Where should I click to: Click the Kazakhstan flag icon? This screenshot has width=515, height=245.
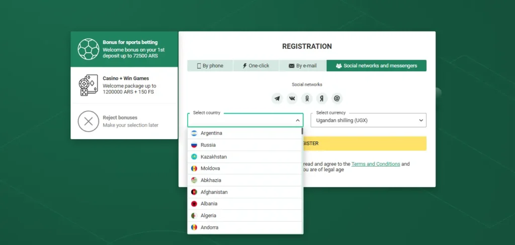[x=194, y=157]
